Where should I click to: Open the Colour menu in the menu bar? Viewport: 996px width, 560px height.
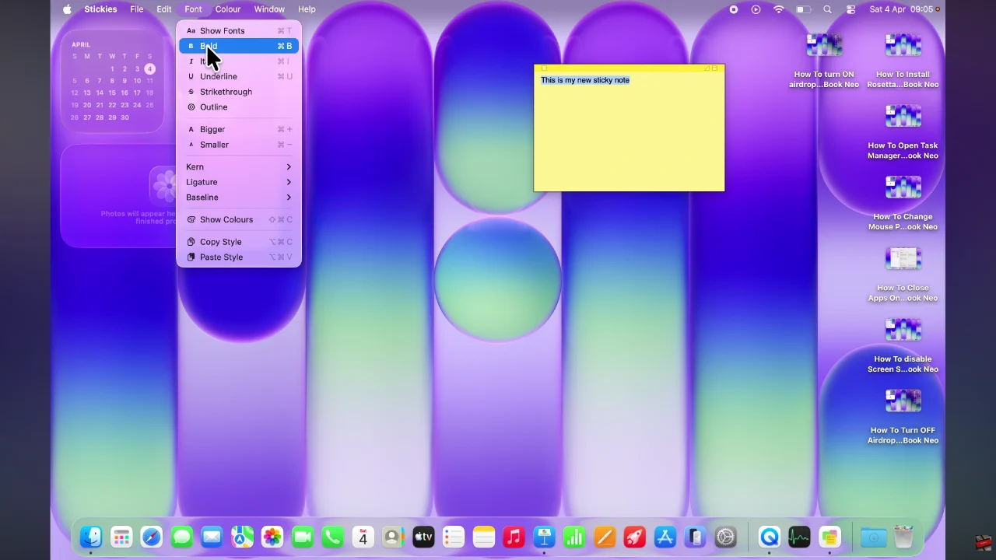click(x=227, y=9)
